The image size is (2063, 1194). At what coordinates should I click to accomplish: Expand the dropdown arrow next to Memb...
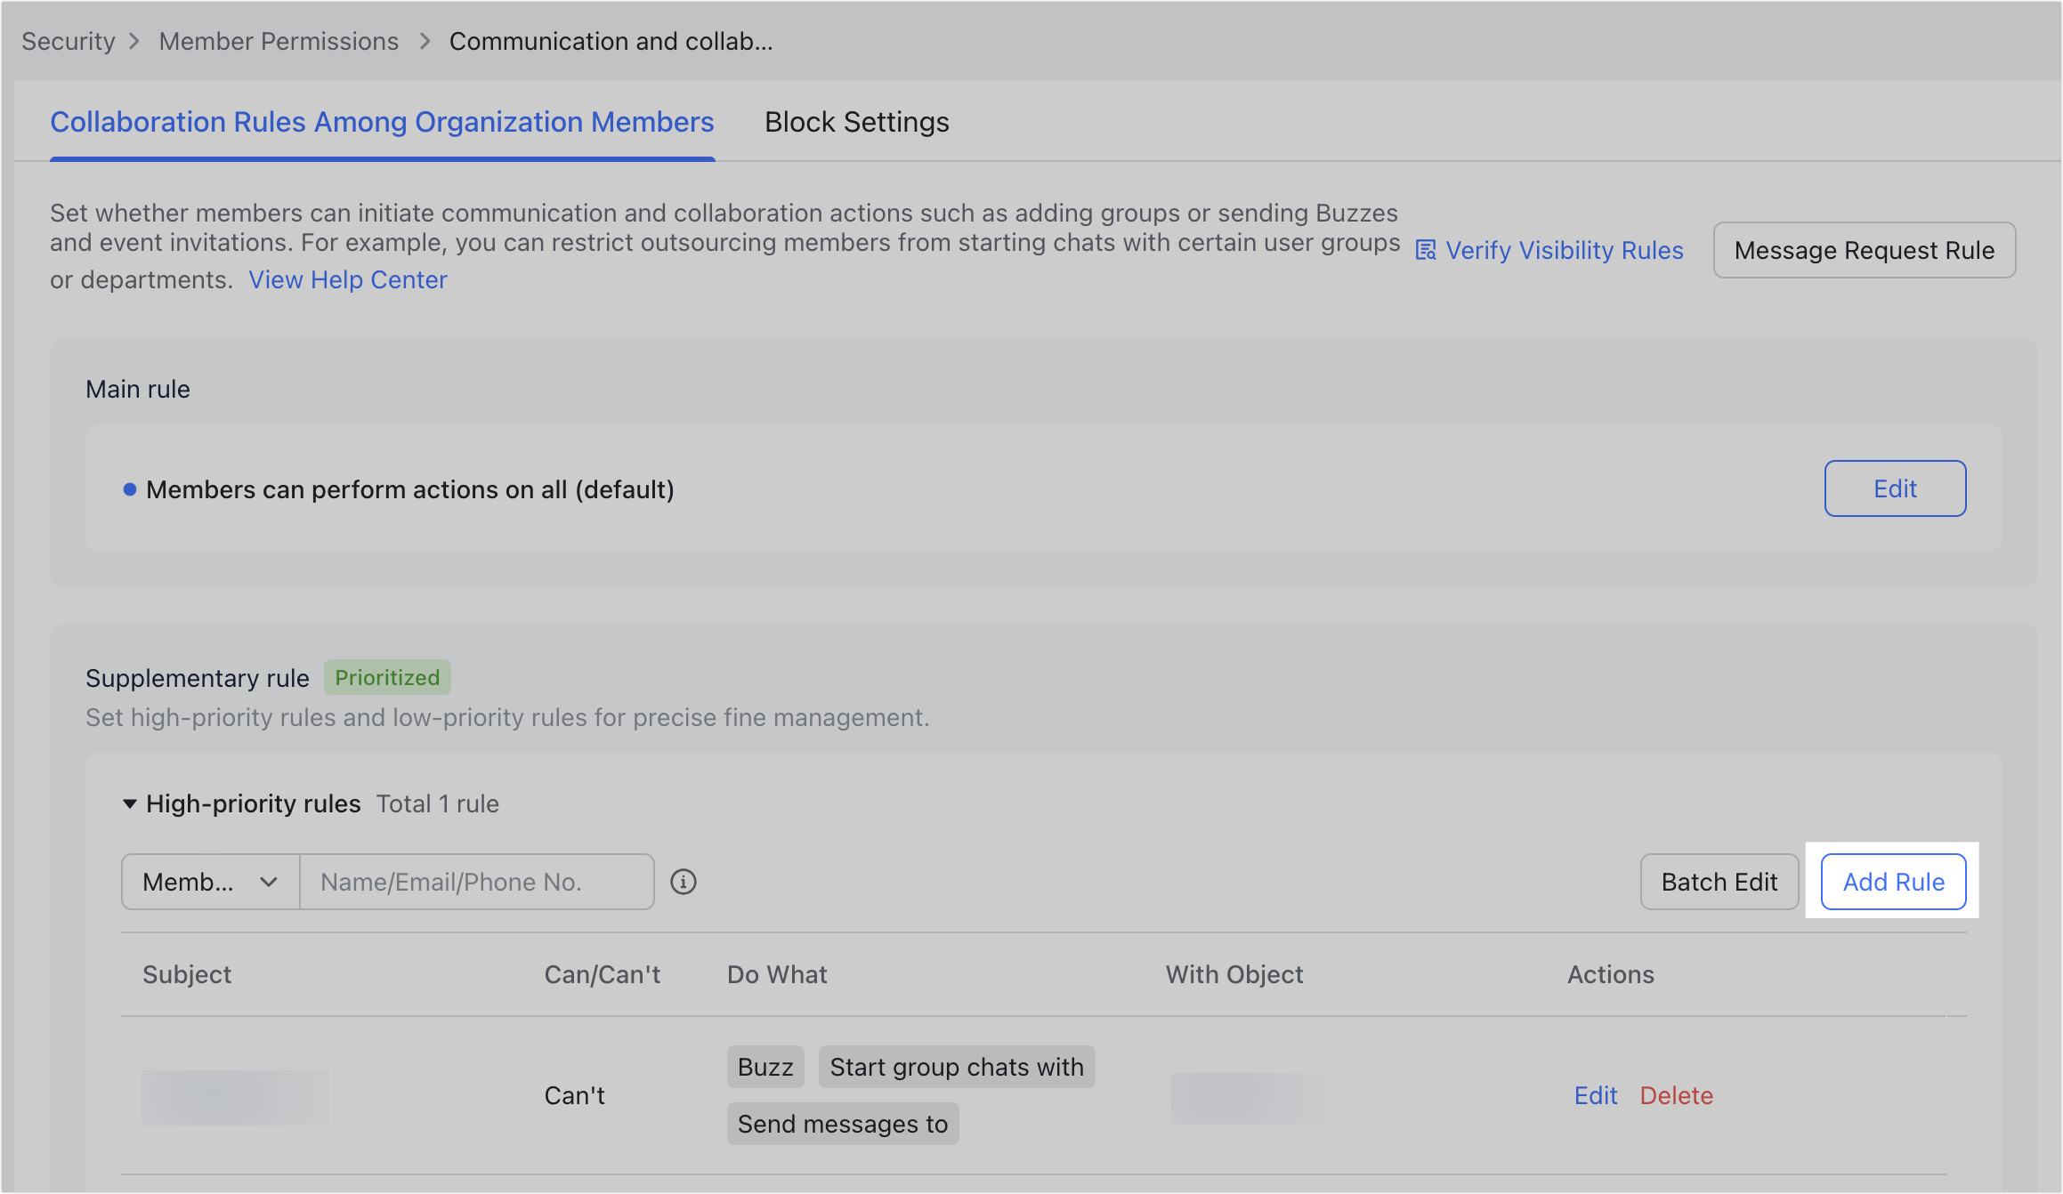click(270, 882)
